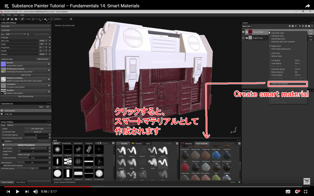This screenshot has width=314, height=196.
Task: Click the YouTube share arrow icon
Action: click(307, 6)
